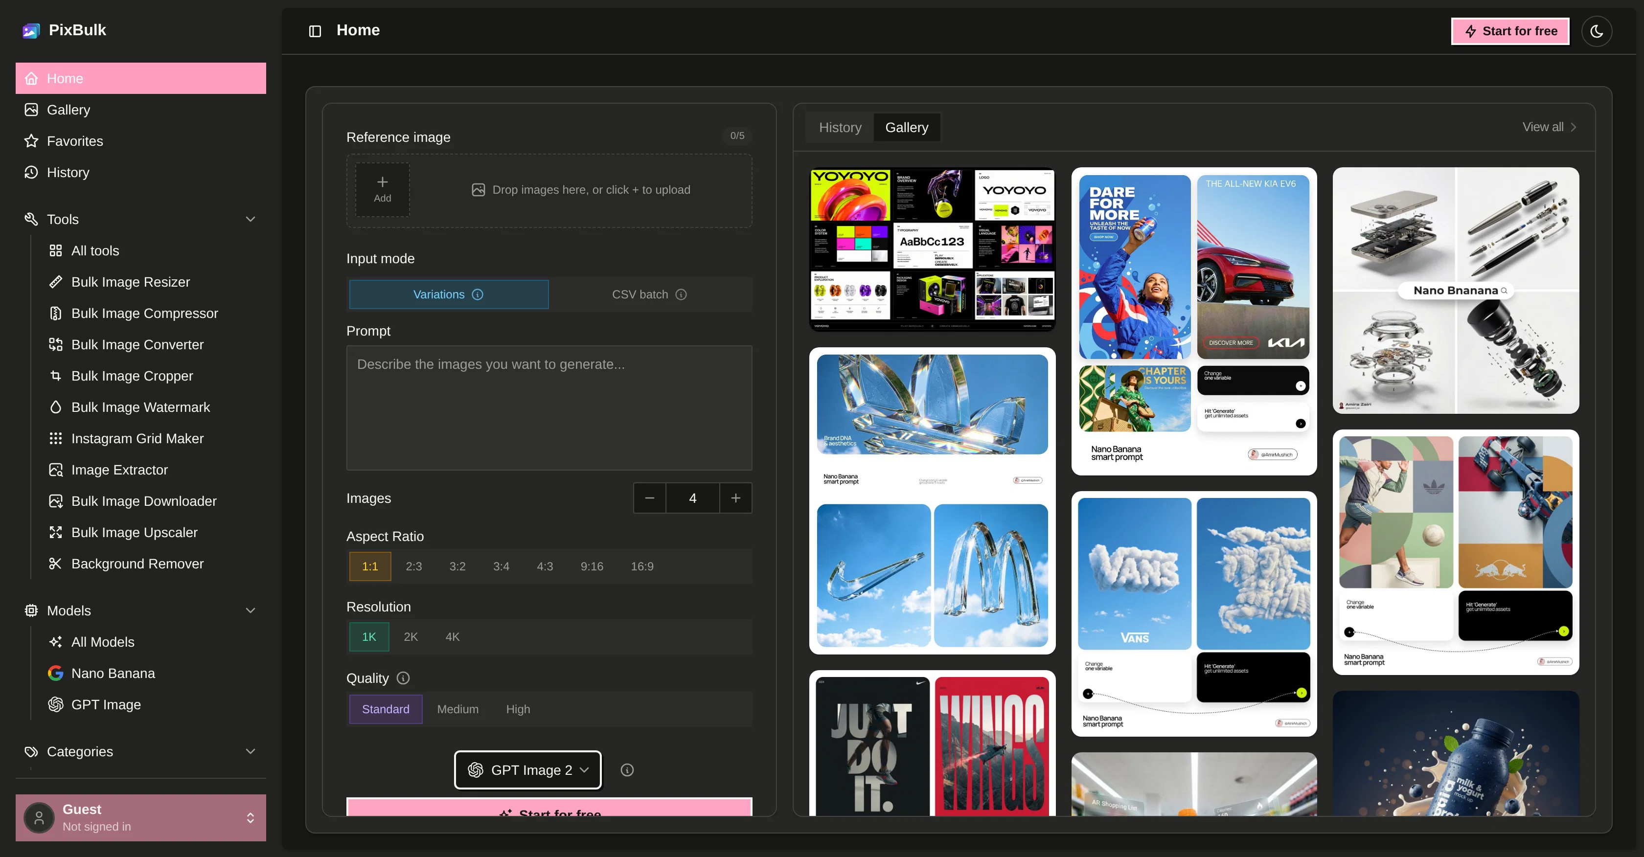
Task: Open Bulk Image Resizer tool
Action: 153,282
